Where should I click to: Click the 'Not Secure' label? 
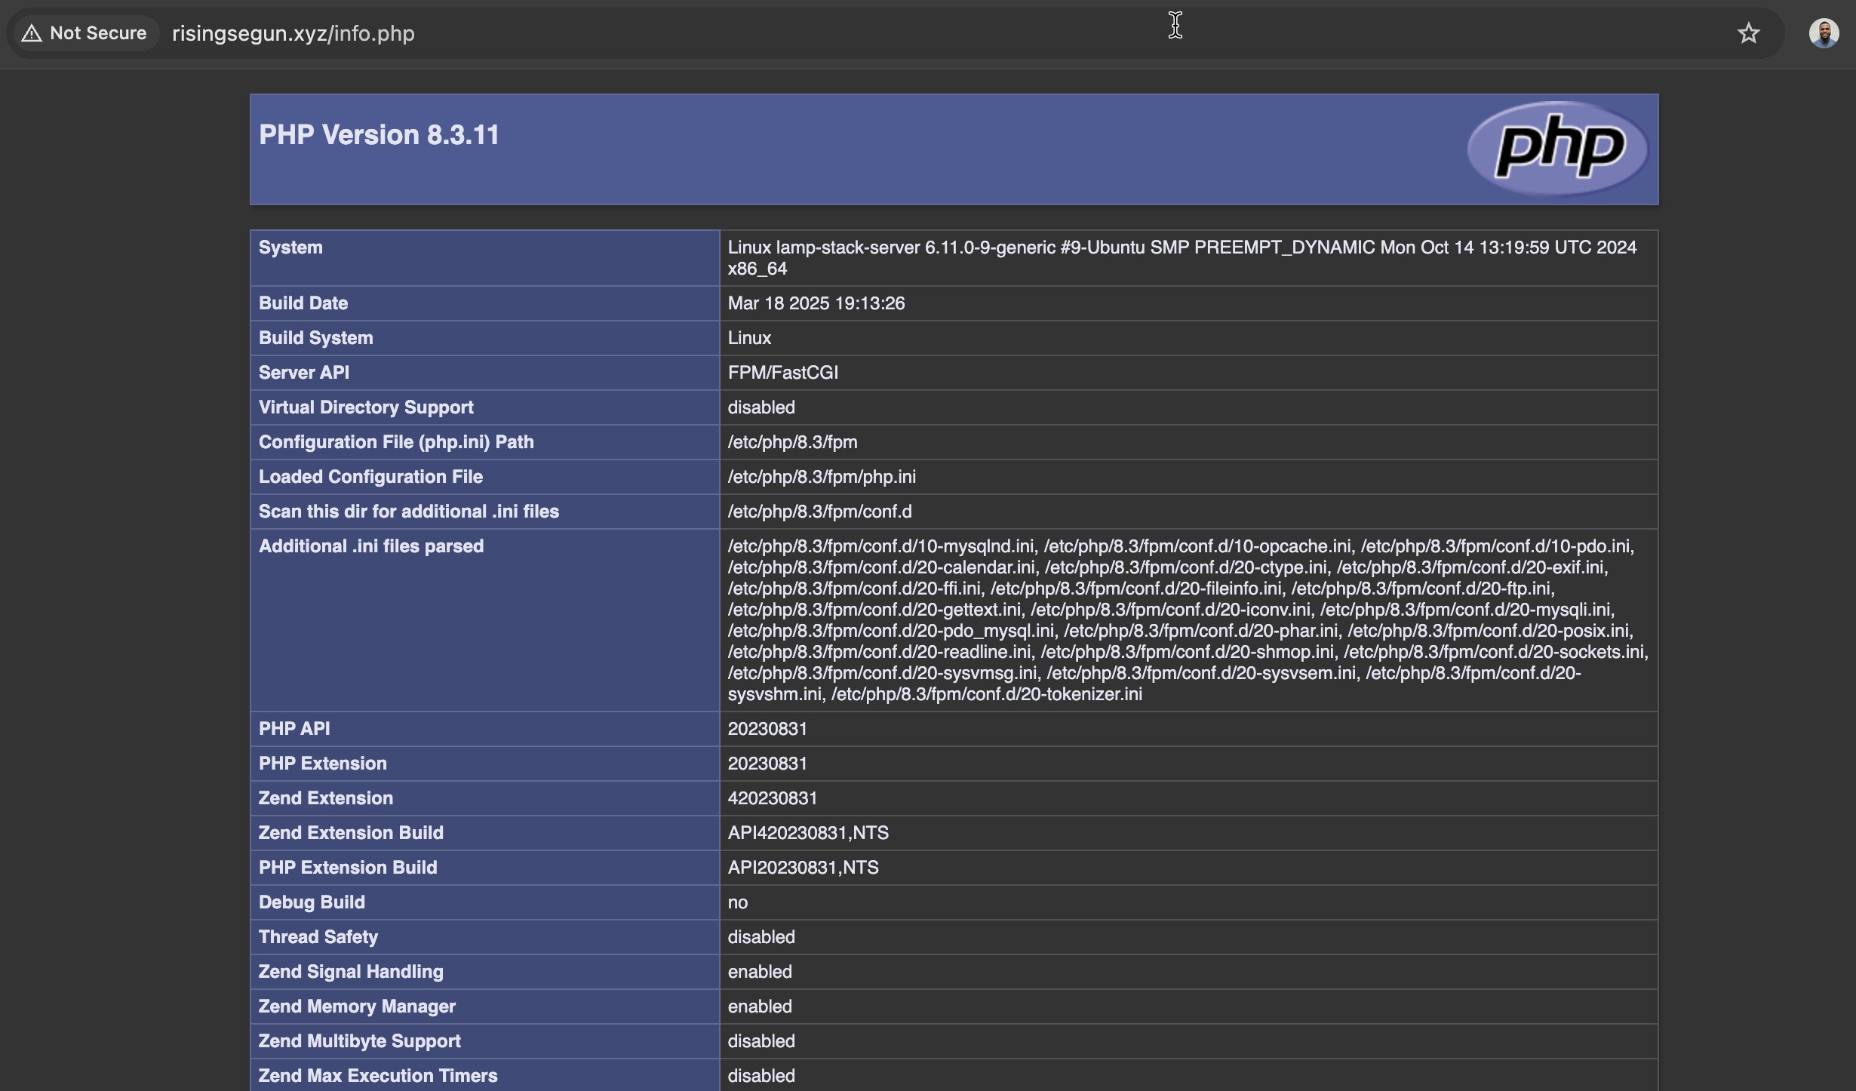(98, 32)
